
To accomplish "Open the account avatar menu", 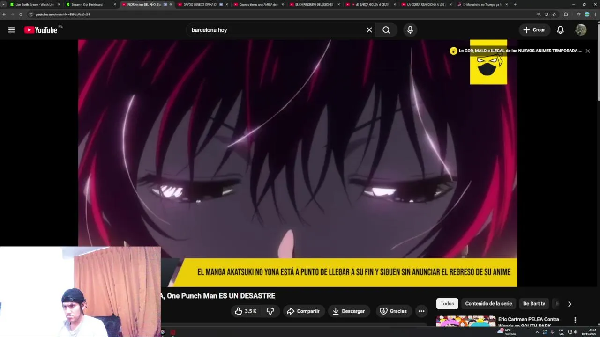I will [x=581, y=30].
